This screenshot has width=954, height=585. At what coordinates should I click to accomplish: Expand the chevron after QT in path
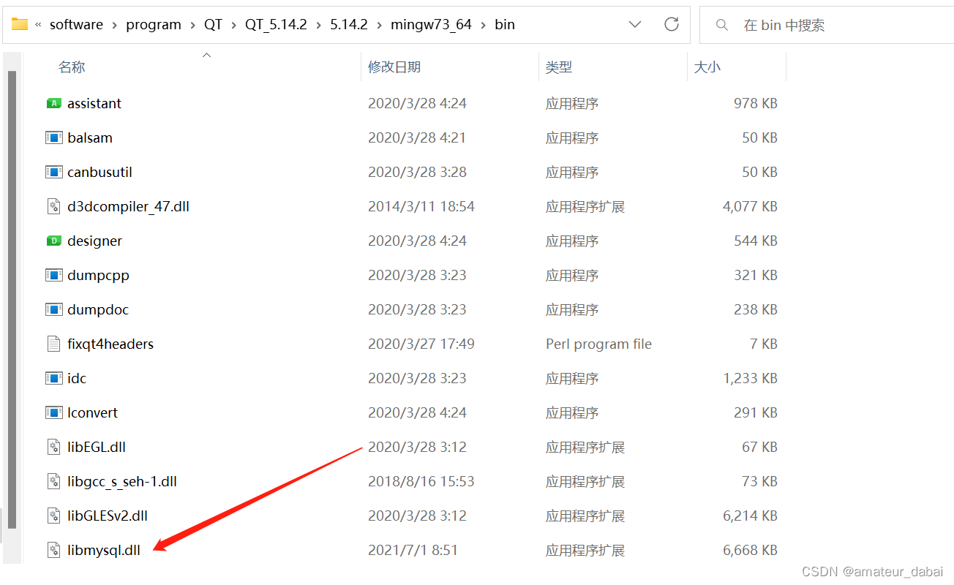tap(234, 25)
